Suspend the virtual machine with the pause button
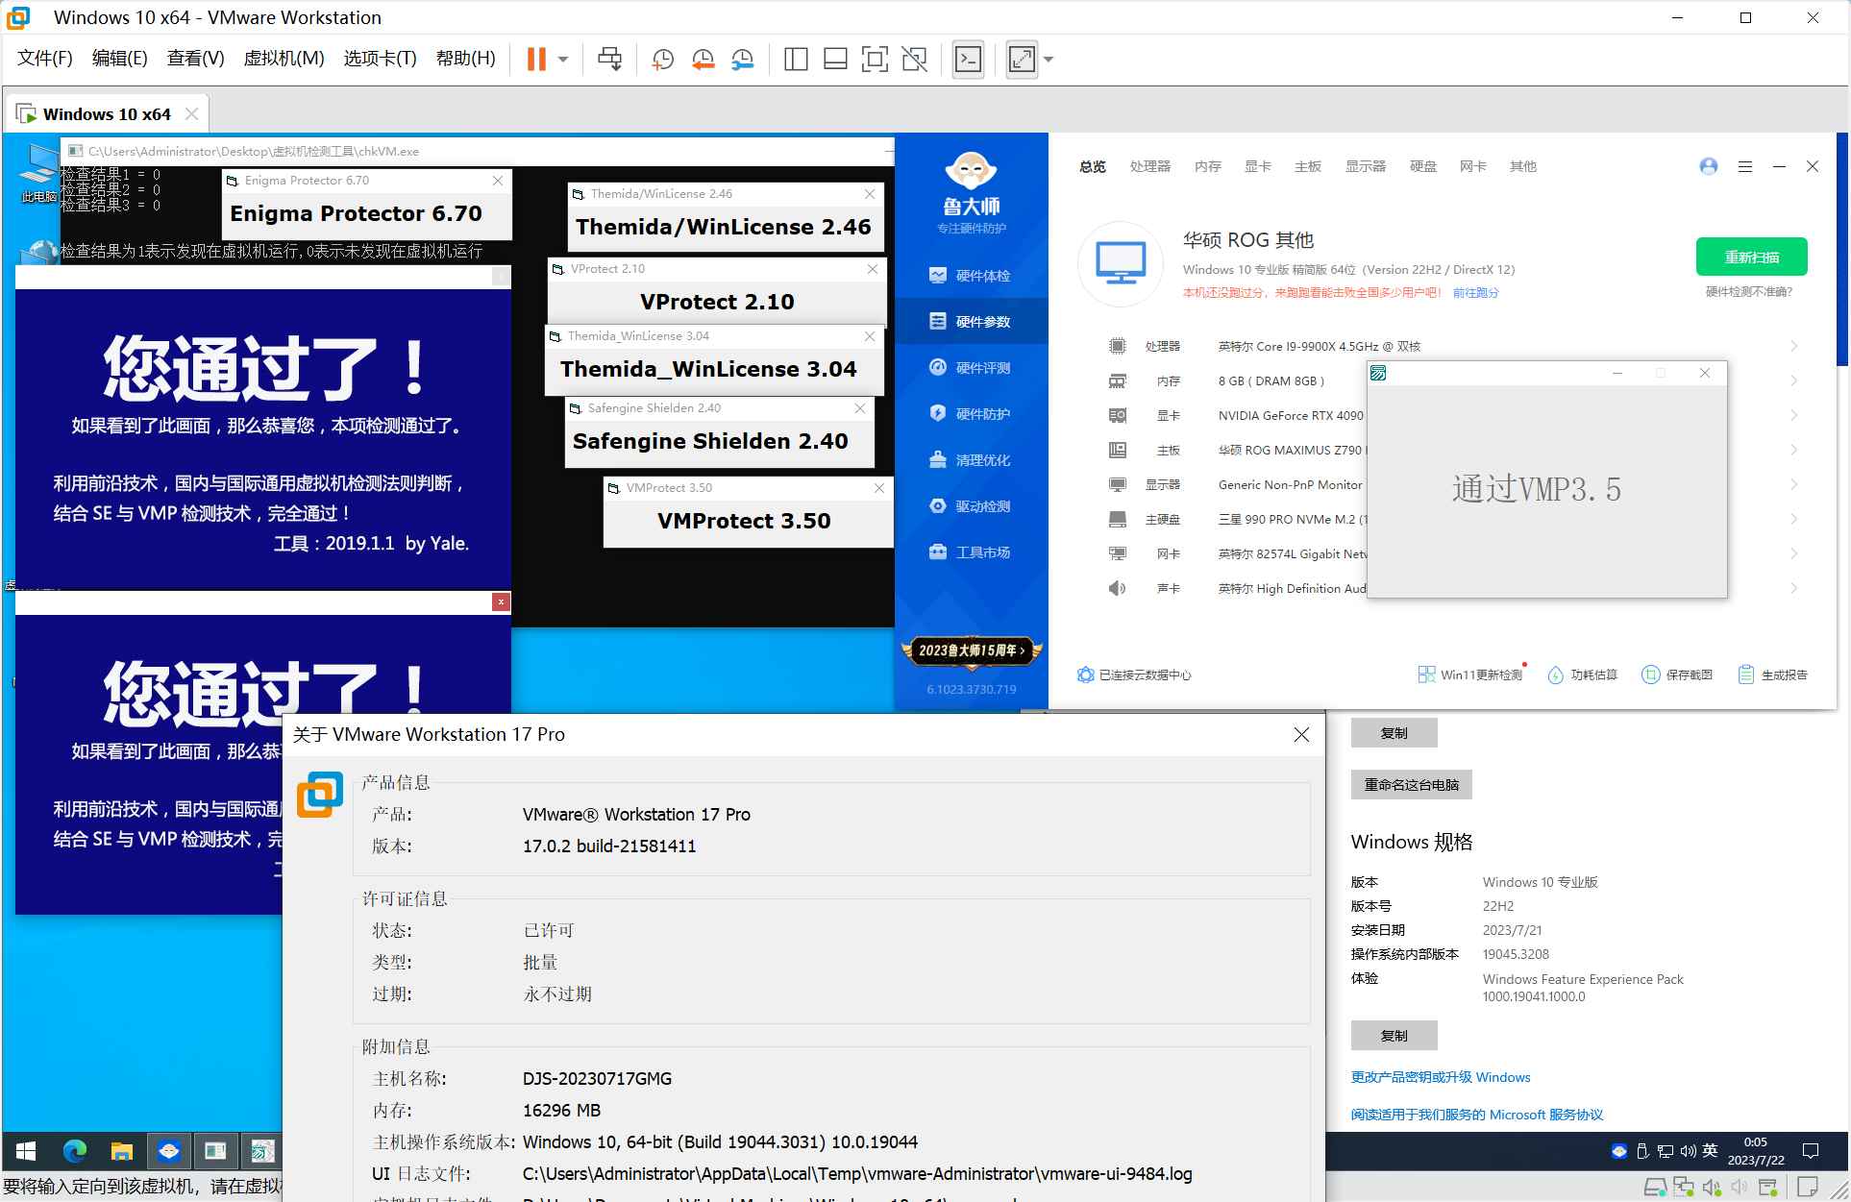This screenshot has width=1851, height=1202. [x=535, y=59]
